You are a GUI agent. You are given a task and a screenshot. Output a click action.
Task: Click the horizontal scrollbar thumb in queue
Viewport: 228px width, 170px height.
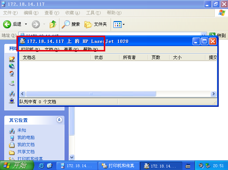[x=91, y=94]
